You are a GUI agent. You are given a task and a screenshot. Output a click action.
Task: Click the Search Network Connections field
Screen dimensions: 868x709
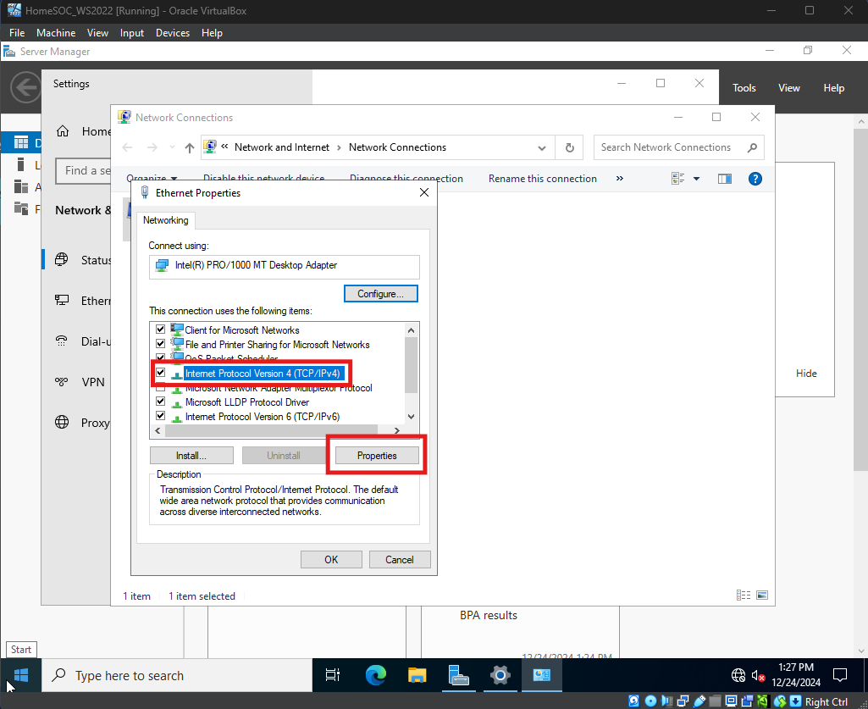[x=669, y=147]
